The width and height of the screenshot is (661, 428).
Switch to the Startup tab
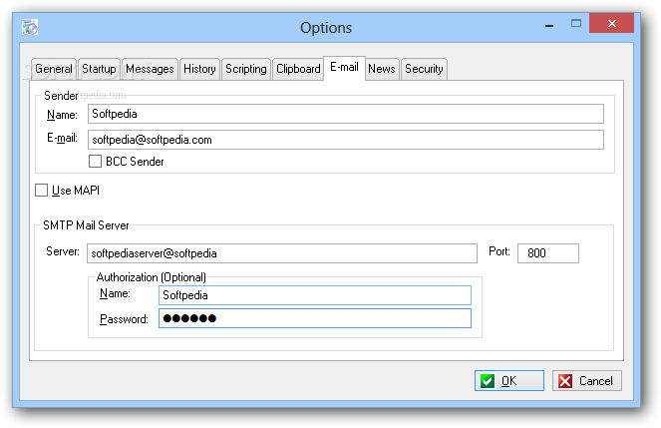coord(99,69)
